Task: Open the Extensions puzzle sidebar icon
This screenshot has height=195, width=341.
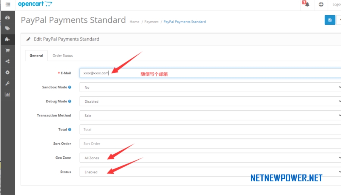Action: pyautogui.click(x=8, y=39)
